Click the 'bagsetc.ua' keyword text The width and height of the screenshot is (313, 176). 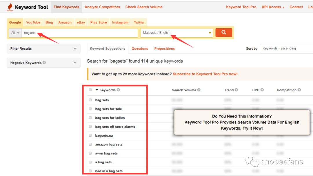[104, 136]
